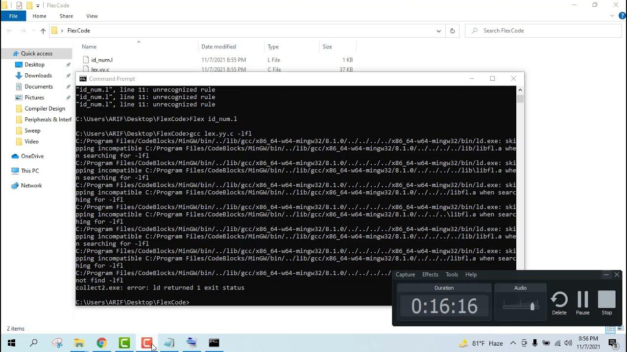Sort files by Type column
This screenshot has height=352, width=627.
click(273, 47)
